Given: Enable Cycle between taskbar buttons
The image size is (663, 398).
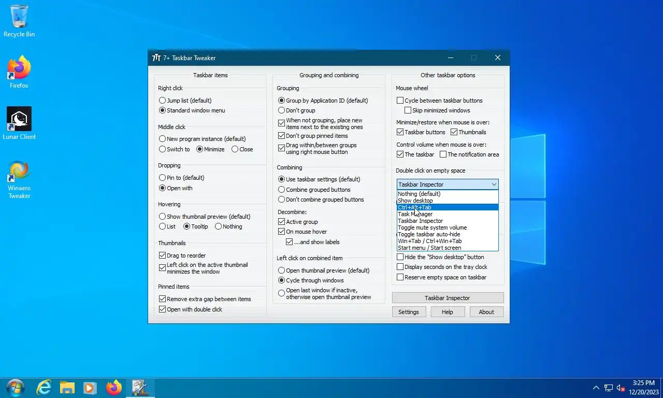Looking at the screenshot, I should click(439, 101).
